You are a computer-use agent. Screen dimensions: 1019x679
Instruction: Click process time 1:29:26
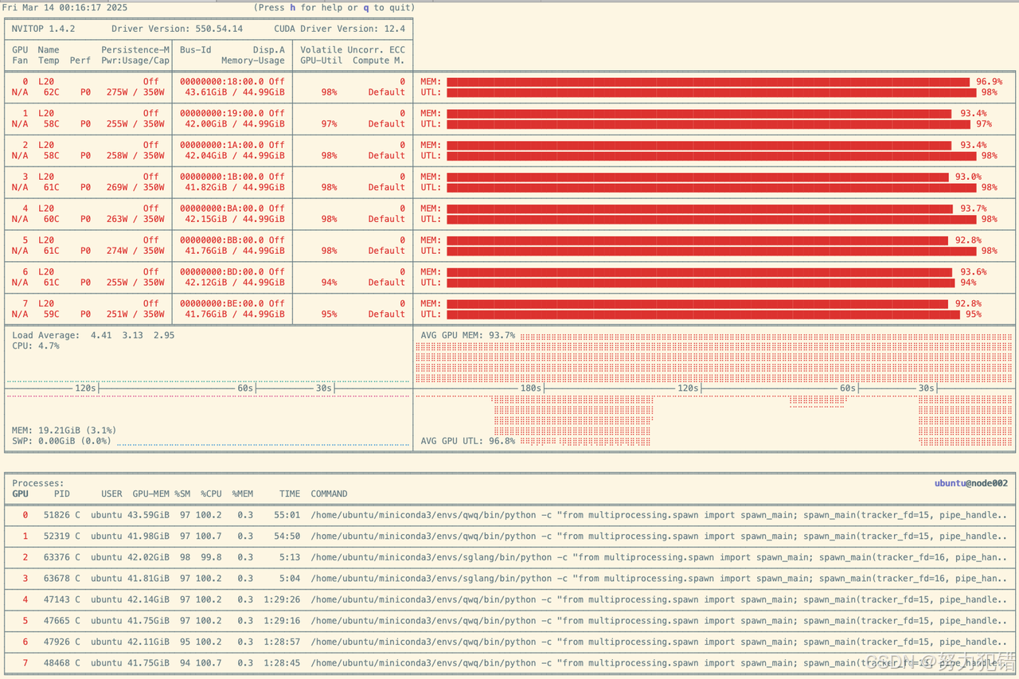(x=282, y=599)
